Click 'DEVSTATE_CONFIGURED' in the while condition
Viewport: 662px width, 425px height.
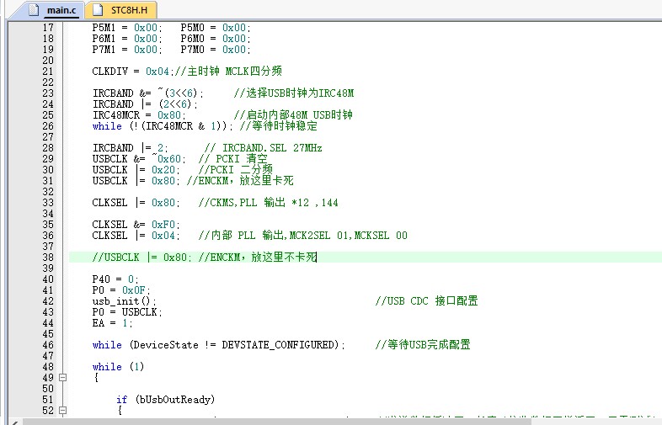278,345
